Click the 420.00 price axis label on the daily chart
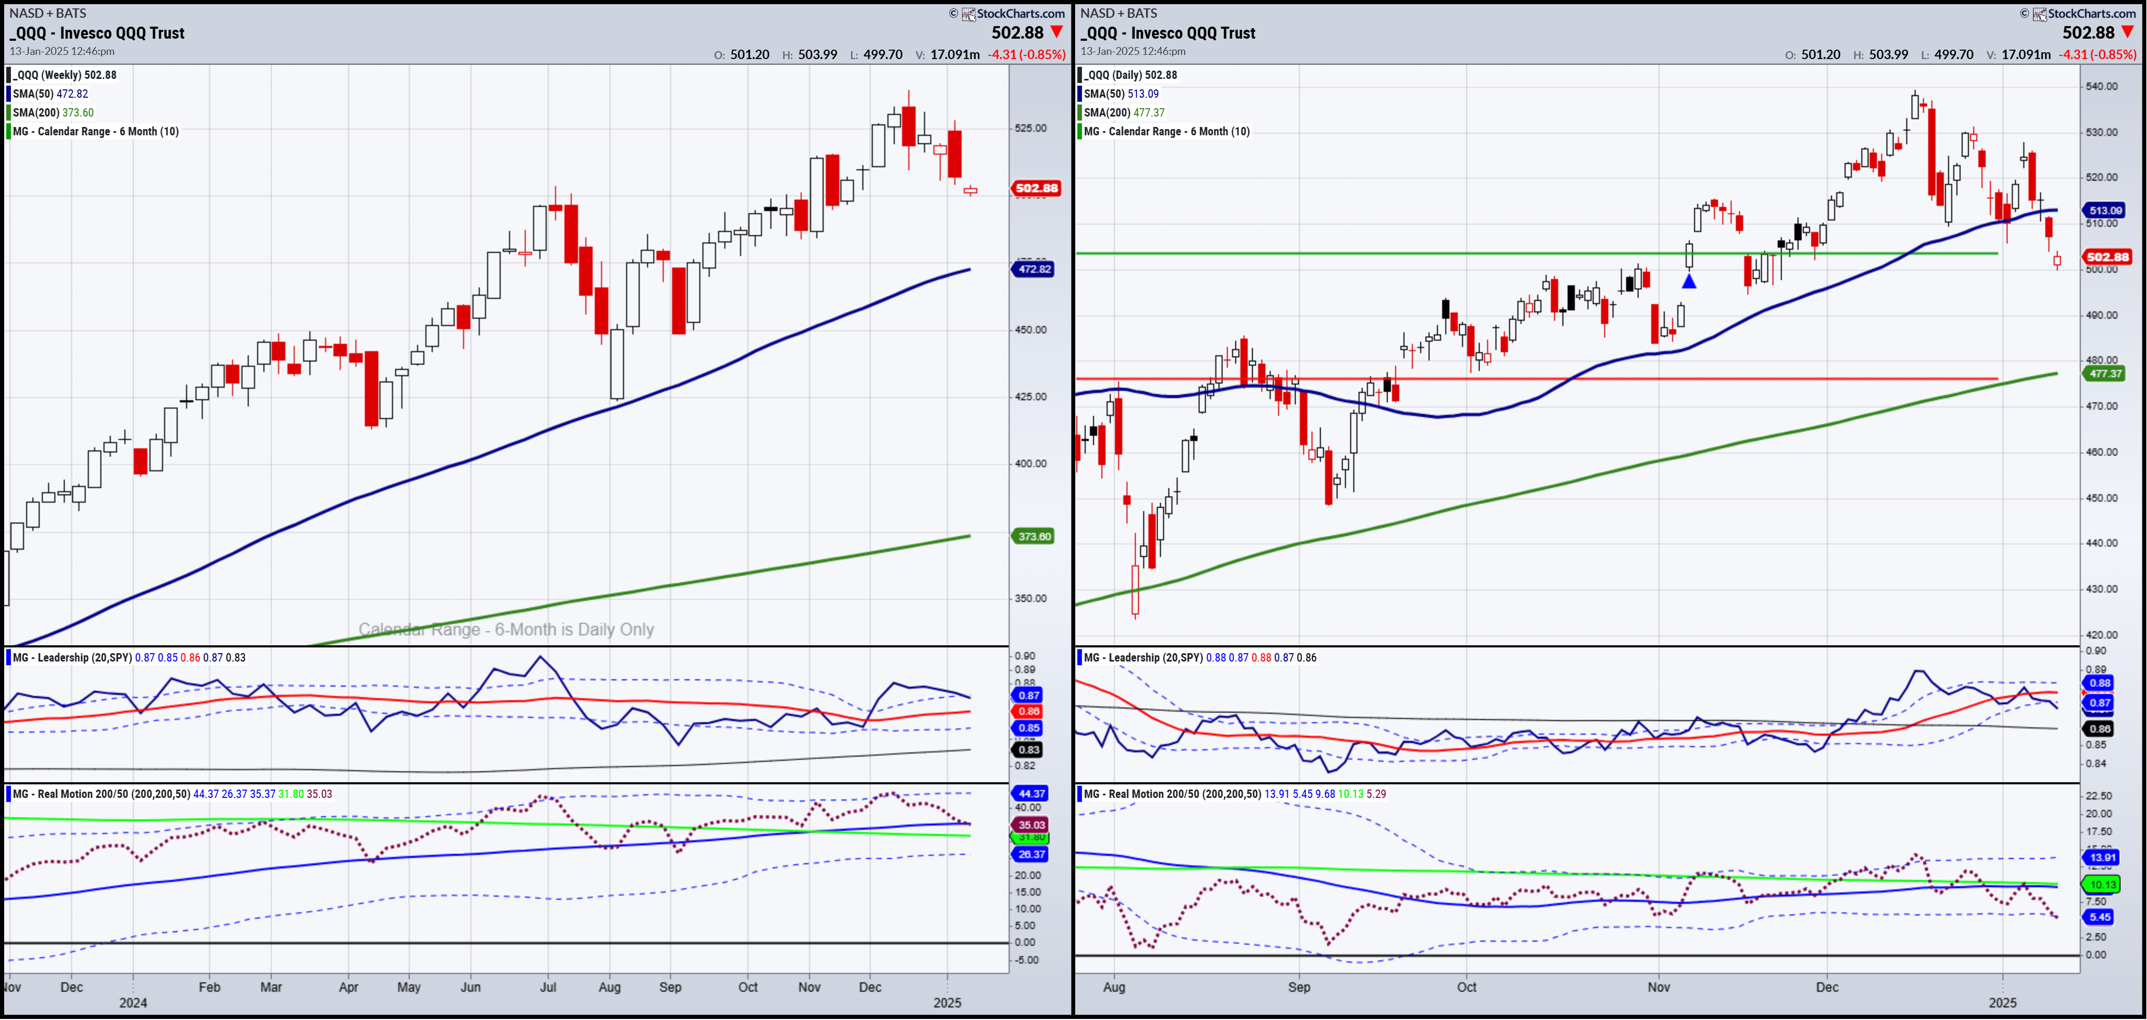Screen dimensions: 2147x1020 pyautogui.click(x=2101, y=635)
